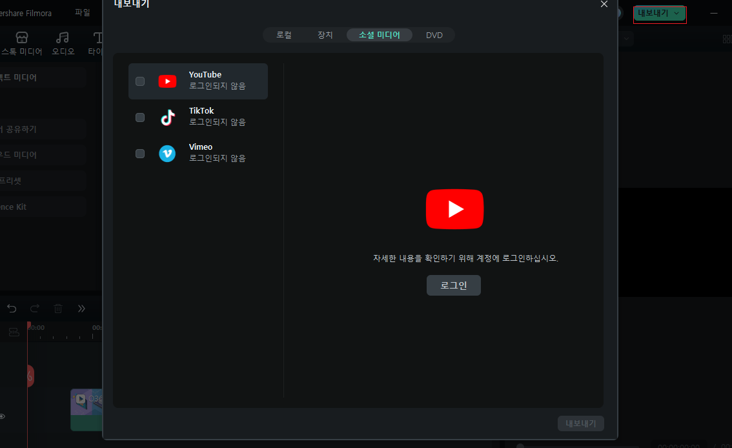Tick the YouTube checkbox
Viewport: 732px width, 448px height.
[x=140, y=81]
